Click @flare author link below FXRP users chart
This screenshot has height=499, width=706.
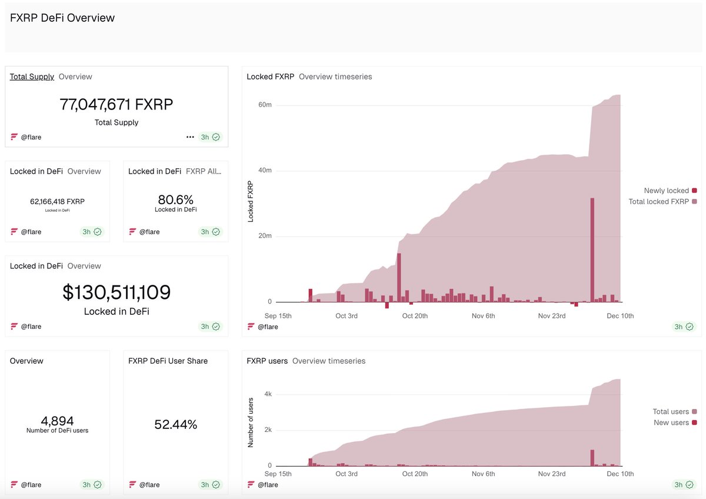point(268,485)
